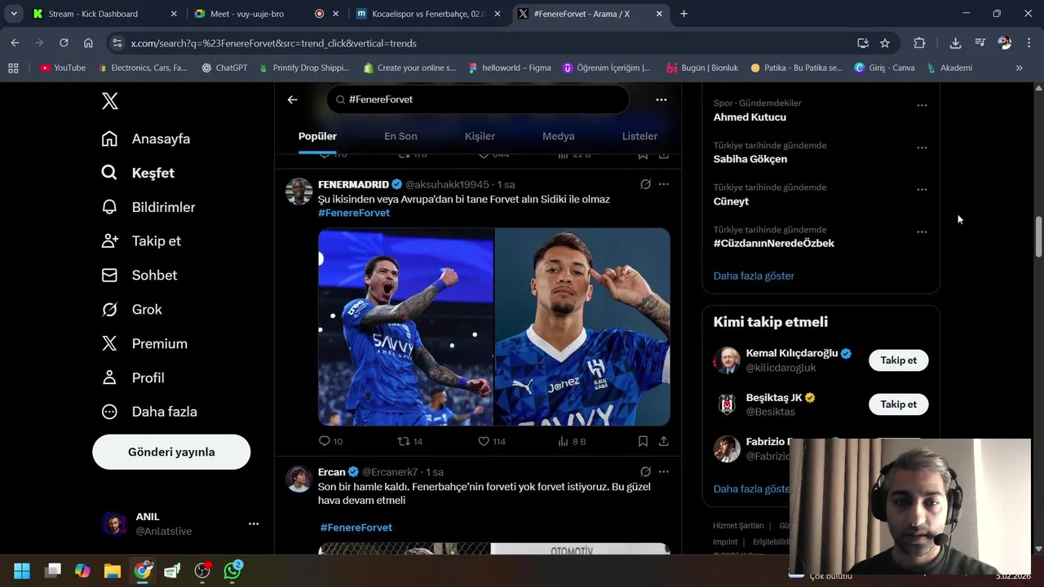
Task: Open WhatsApp from taskbar
Action: tap(232, 571)
